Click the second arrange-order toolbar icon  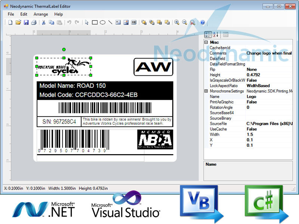(152, 22)
